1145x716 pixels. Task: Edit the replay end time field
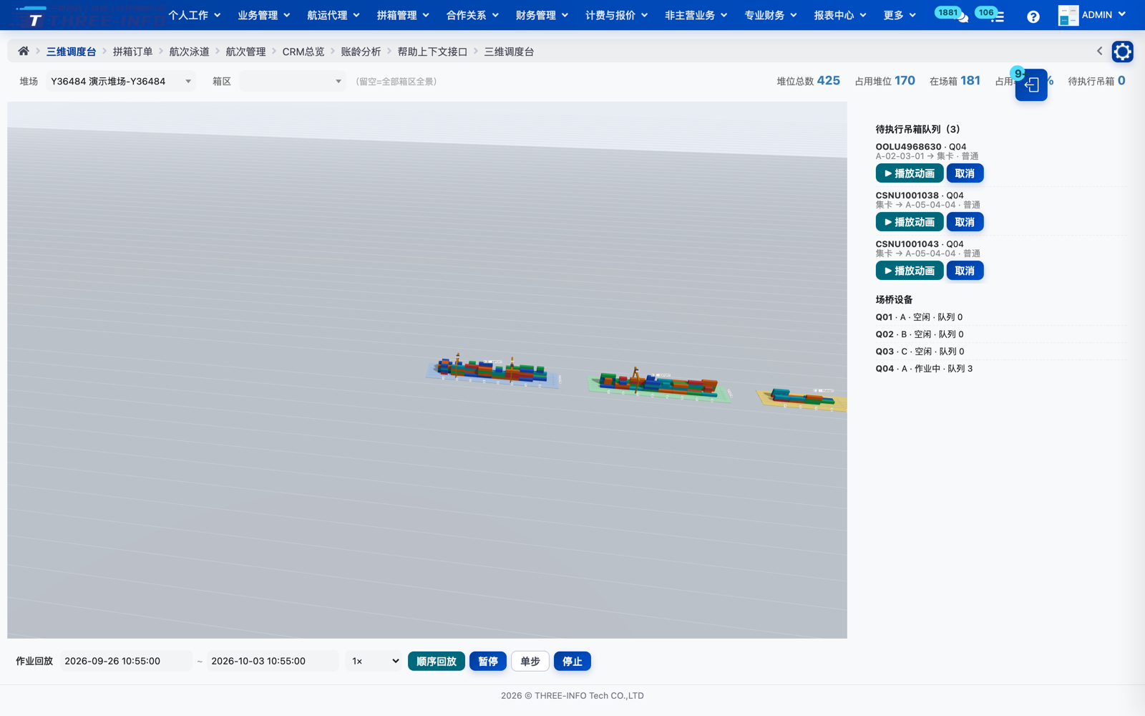click(273, 661)
